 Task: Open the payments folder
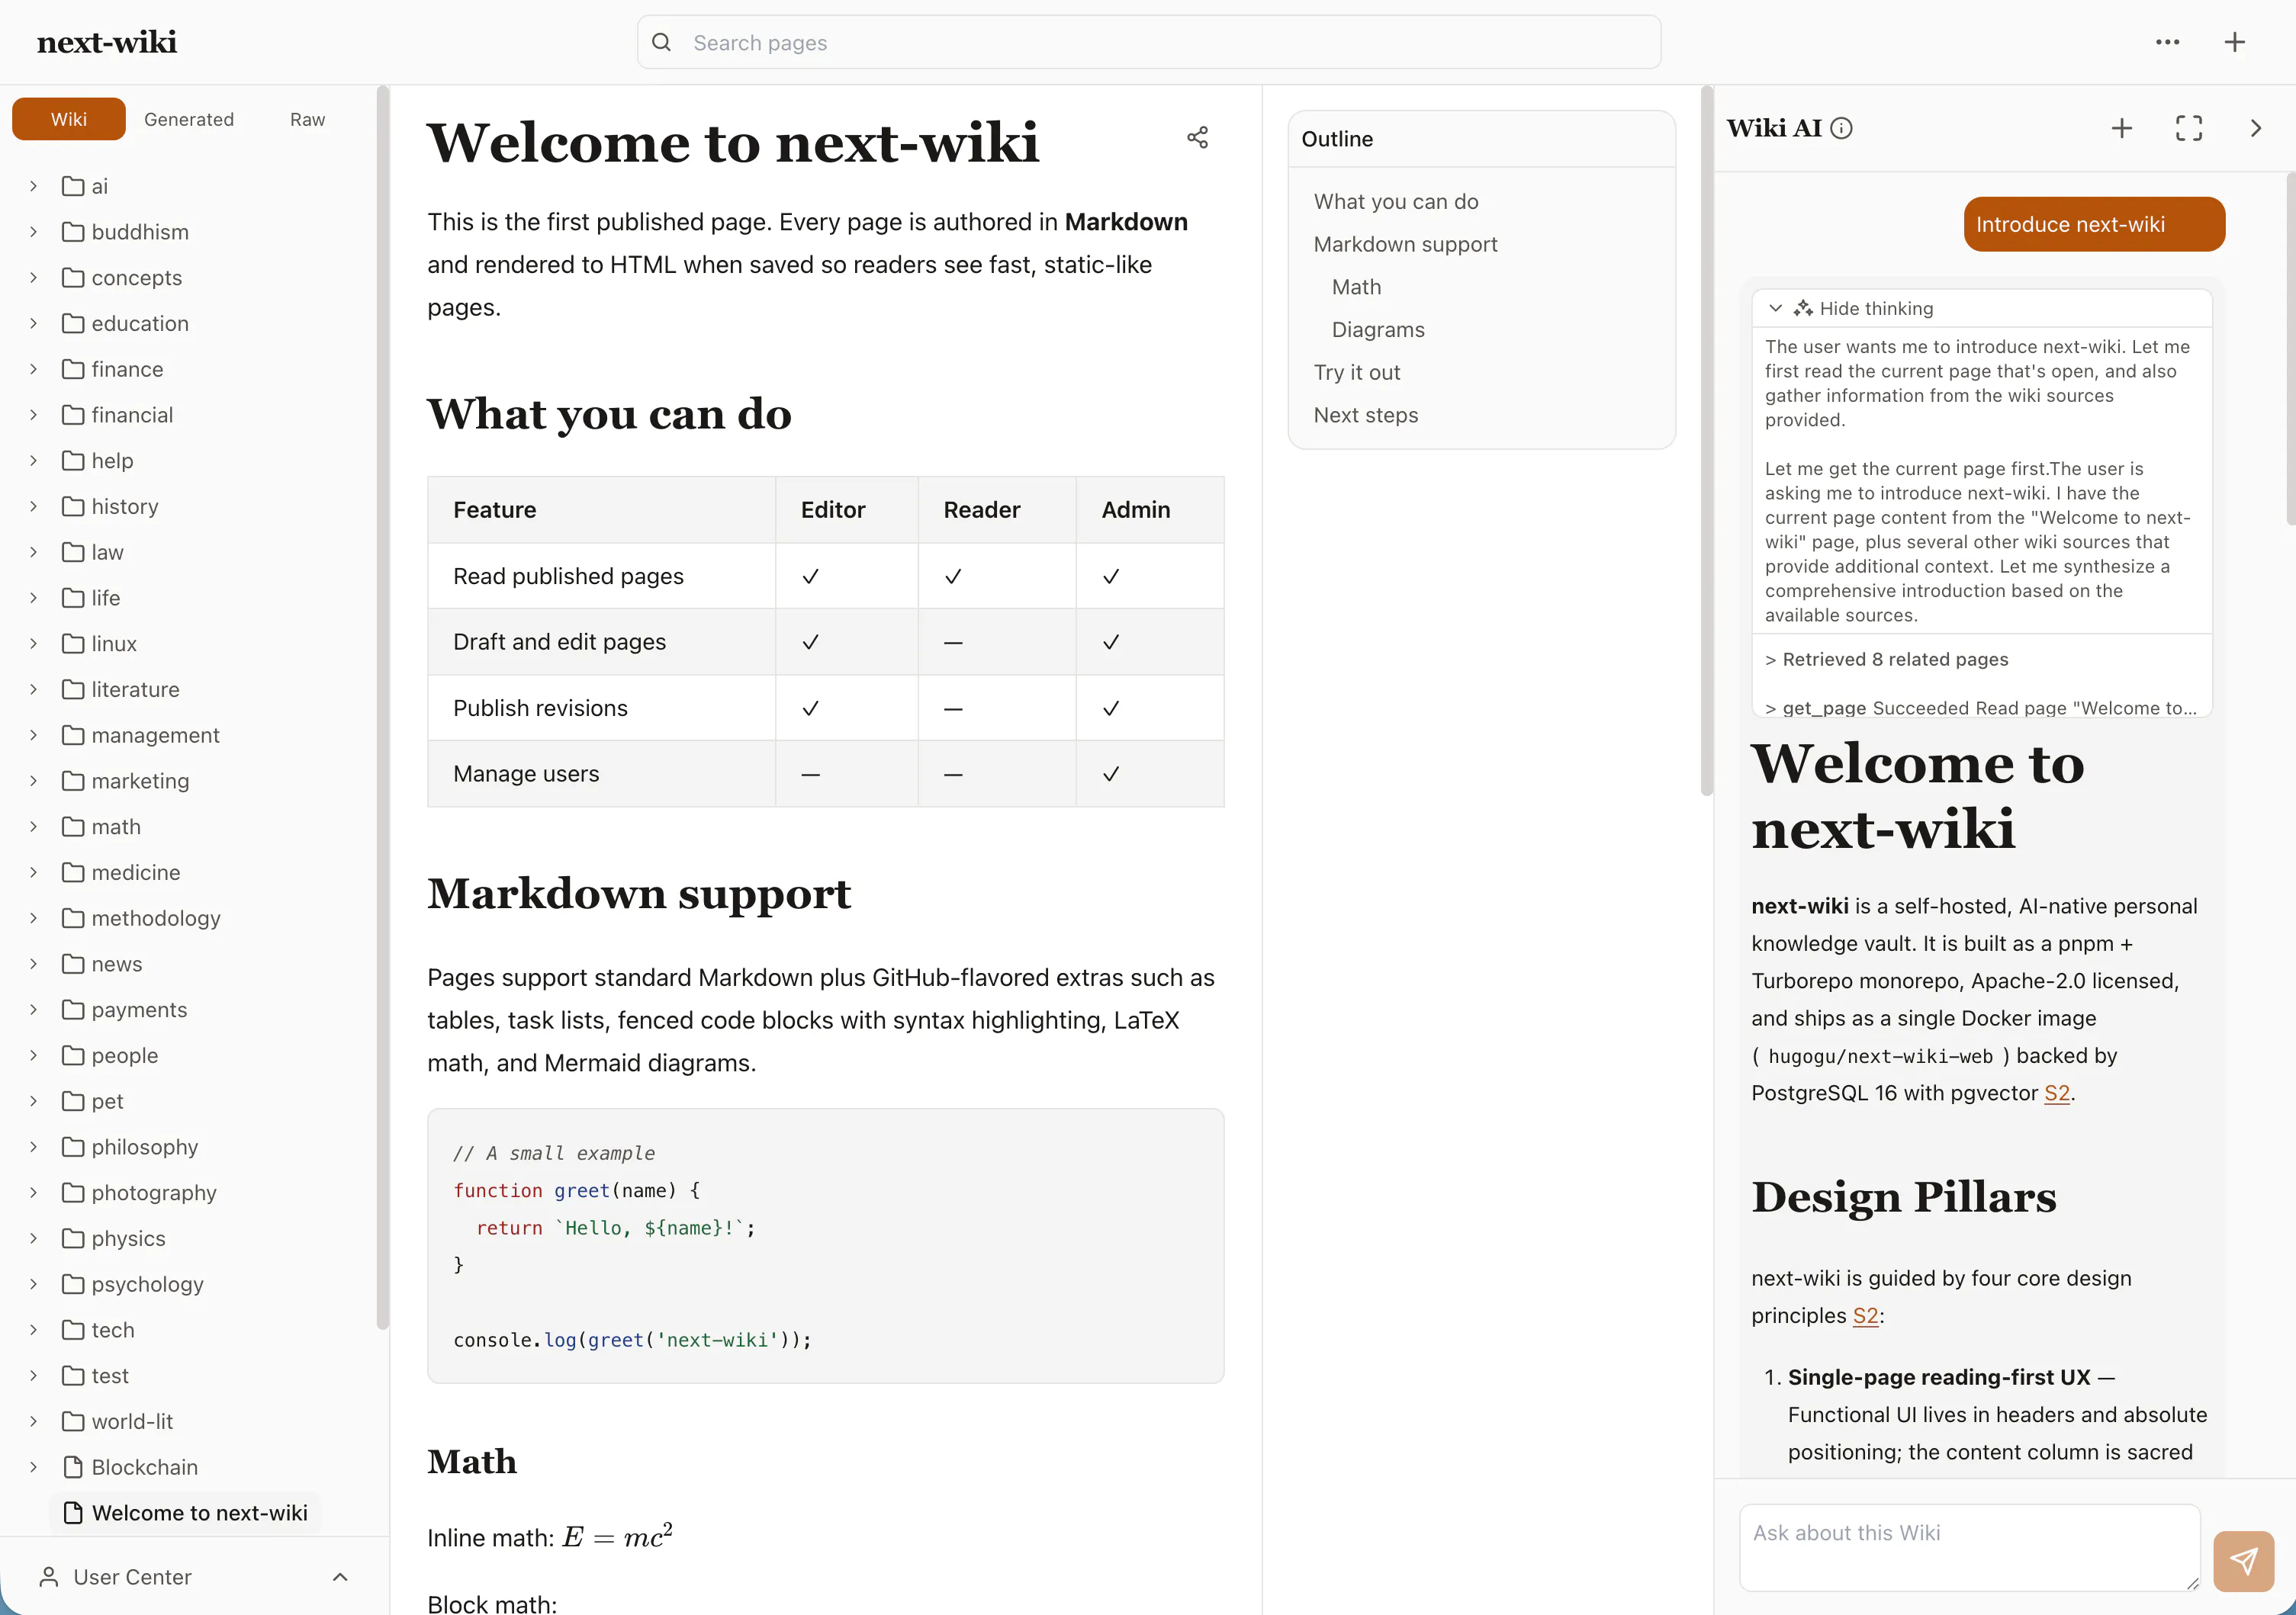point(139,1010)
